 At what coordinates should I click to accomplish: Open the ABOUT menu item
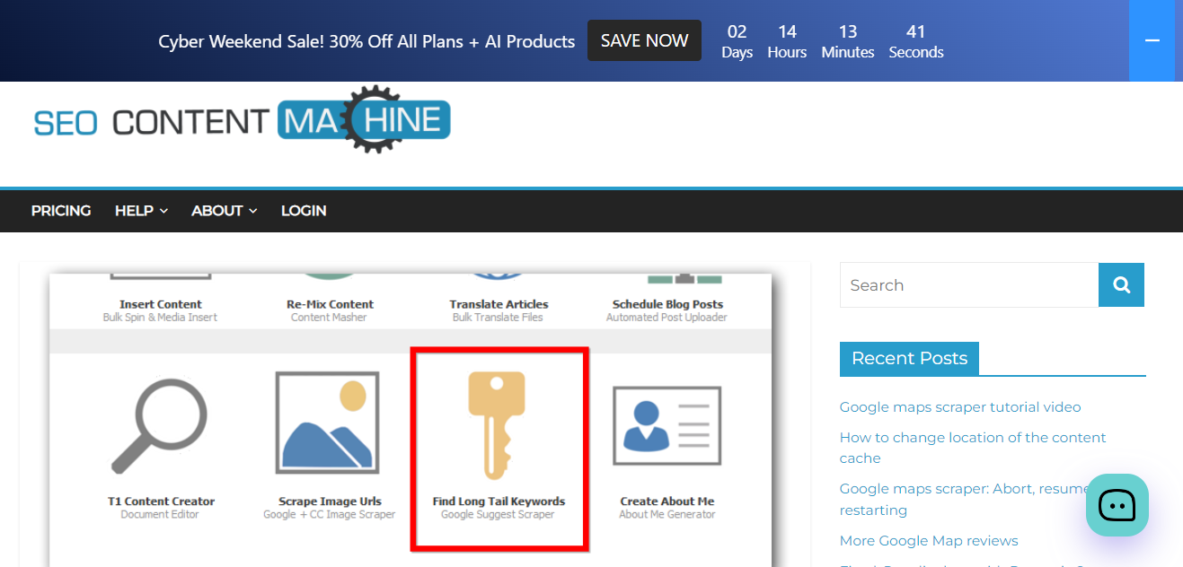tap(217, 211)
